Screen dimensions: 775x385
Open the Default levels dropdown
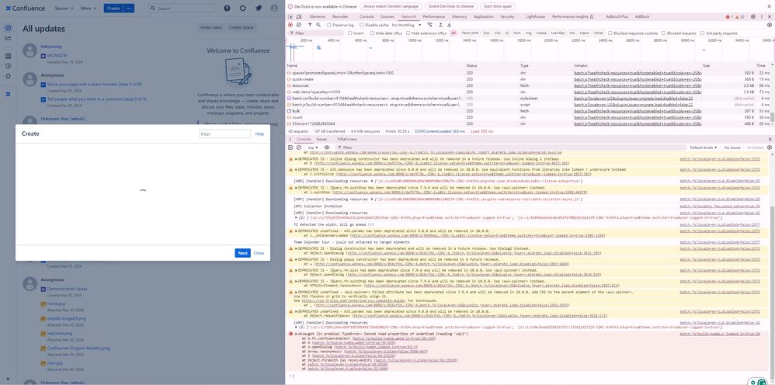click(704, 147)
